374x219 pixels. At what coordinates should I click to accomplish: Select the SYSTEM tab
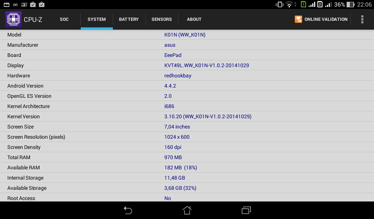coord(96,19)
